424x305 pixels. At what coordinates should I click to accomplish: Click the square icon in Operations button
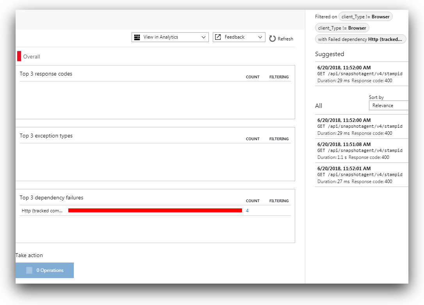pyautogui.click(x=29, y=270)
